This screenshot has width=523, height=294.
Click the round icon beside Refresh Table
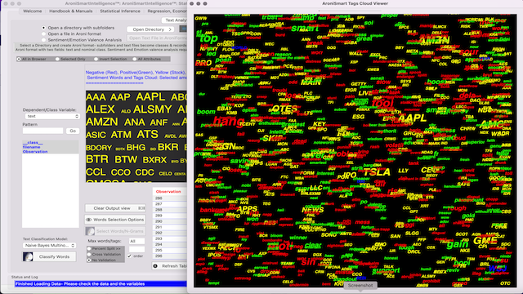[155, 265]
